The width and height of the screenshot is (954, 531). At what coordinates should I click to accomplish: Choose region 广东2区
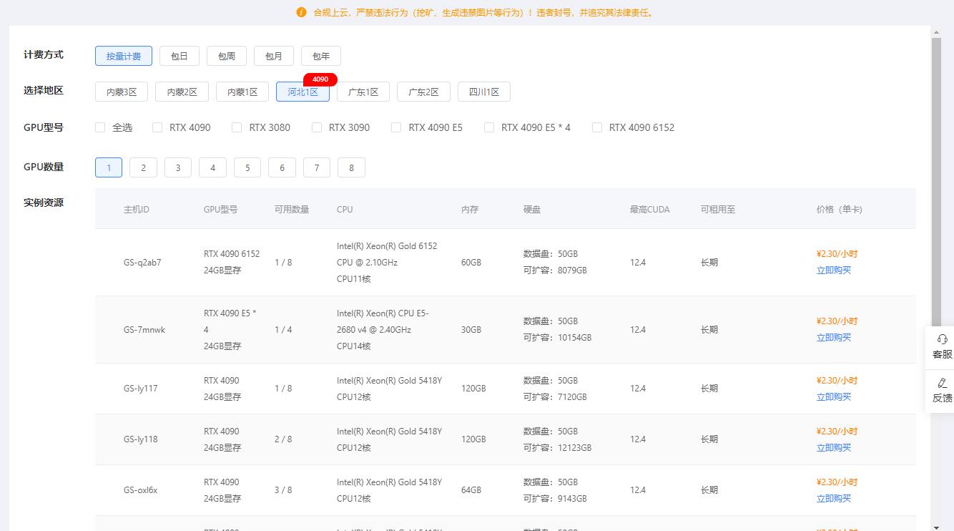point(423,92)
